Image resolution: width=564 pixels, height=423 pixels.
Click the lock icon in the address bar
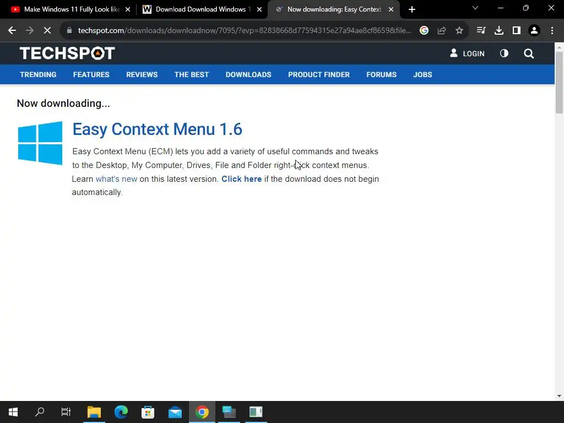[69, 31]
